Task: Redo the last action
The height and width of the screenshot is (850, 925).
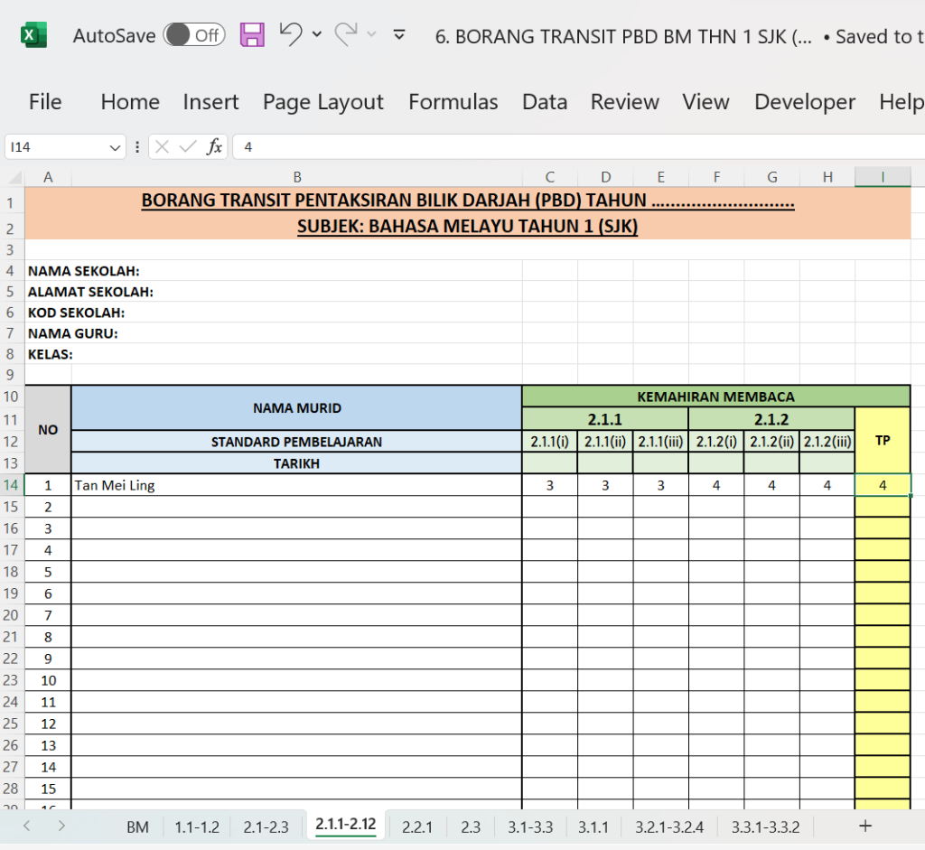Action: tap(346, 33)
